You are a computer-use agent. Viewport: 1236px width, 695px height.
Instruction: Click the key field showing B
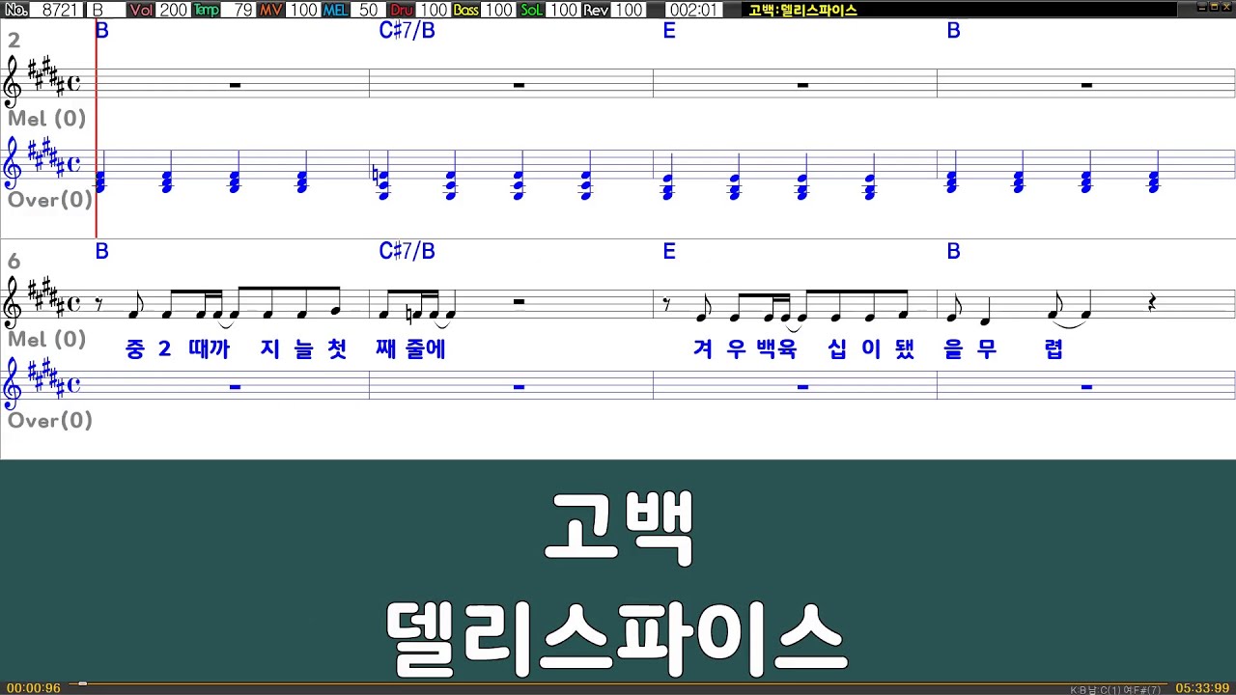105,10
